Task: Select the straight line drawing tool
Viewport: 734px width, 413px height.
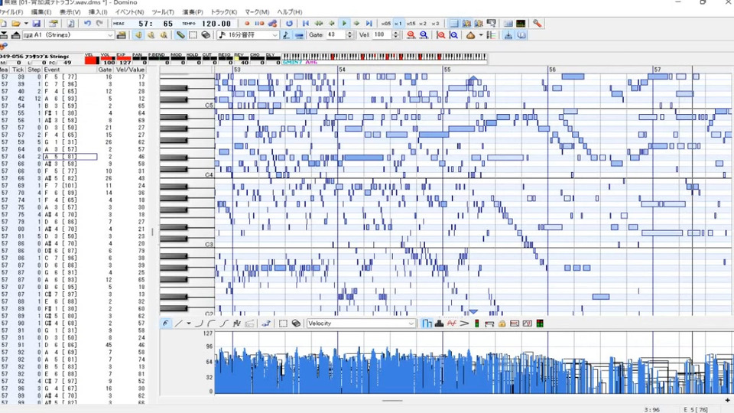Action: click(178, 324)
